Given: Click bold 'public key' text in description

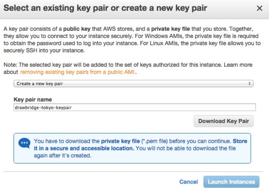Looking at the screenshot, I should [x=77, y=29].
